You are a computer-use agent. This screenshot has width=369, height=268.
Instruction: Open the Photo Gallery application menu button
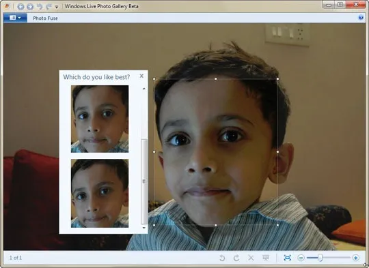point(15,18)
